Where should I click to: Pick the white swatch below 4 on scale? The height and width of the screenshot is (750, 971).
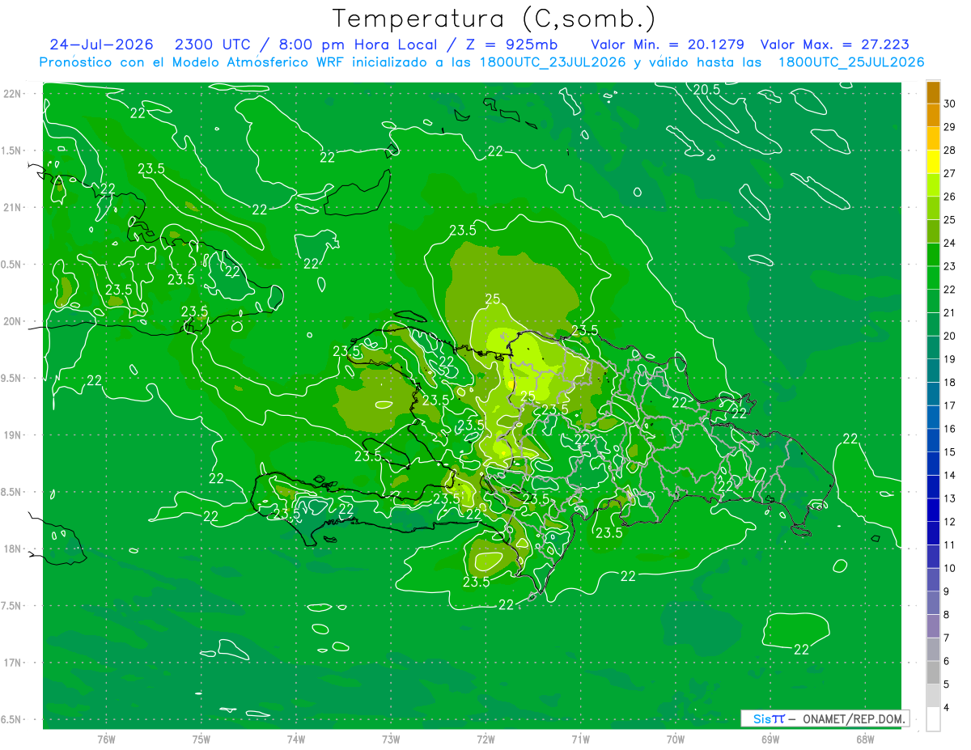933,719
